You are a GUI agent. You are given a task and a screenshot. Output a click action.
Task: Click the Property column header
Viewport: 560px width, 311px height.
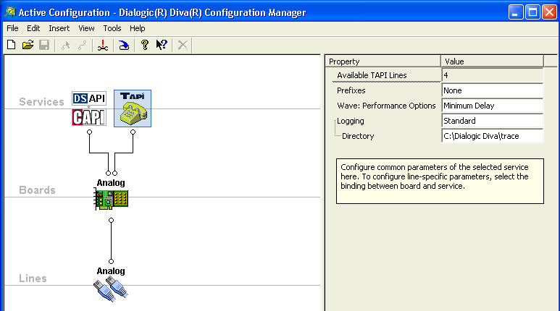383,61
